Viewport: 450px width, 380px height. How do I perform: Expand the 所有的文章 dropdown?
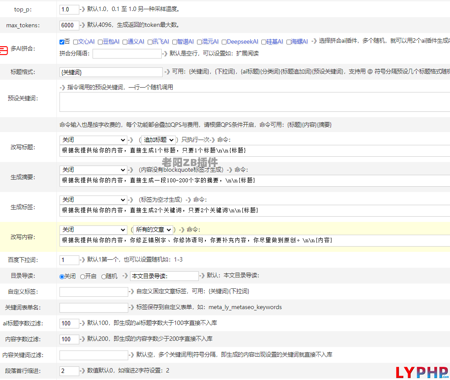[x=153, y=230]
